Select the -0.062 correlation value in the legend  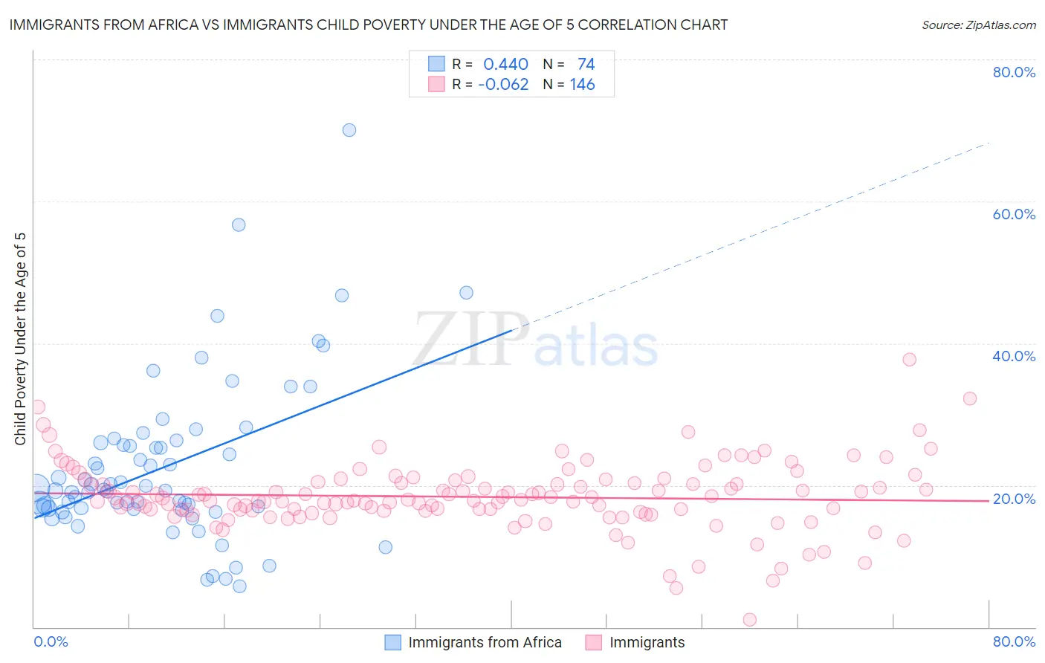(x=503, y=84)
